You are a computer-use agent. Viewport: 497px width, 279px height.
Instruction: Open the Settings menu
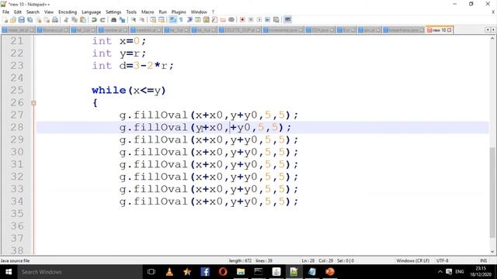(x=113, y=12)
